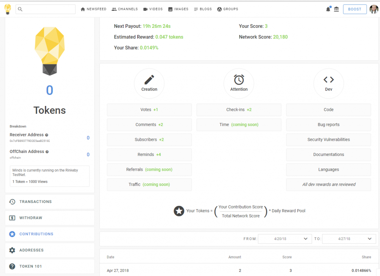Click the Referrals coming soon row
The height and width of the screenshot is (276, 380).
[149, 170]
